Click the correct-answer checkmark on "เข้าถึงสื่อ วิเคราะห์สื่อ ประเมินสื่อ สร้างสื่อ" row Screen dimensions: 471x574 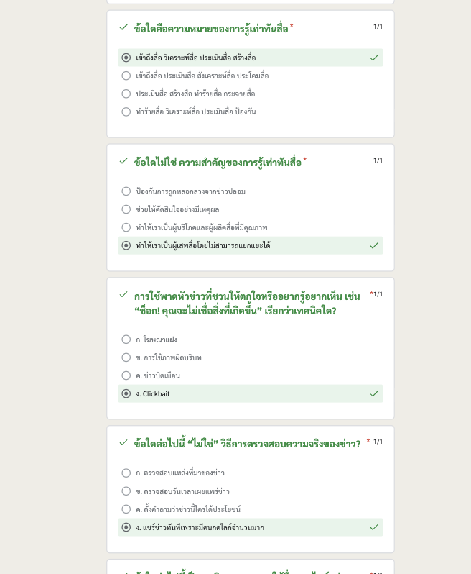tap(373, 58)
